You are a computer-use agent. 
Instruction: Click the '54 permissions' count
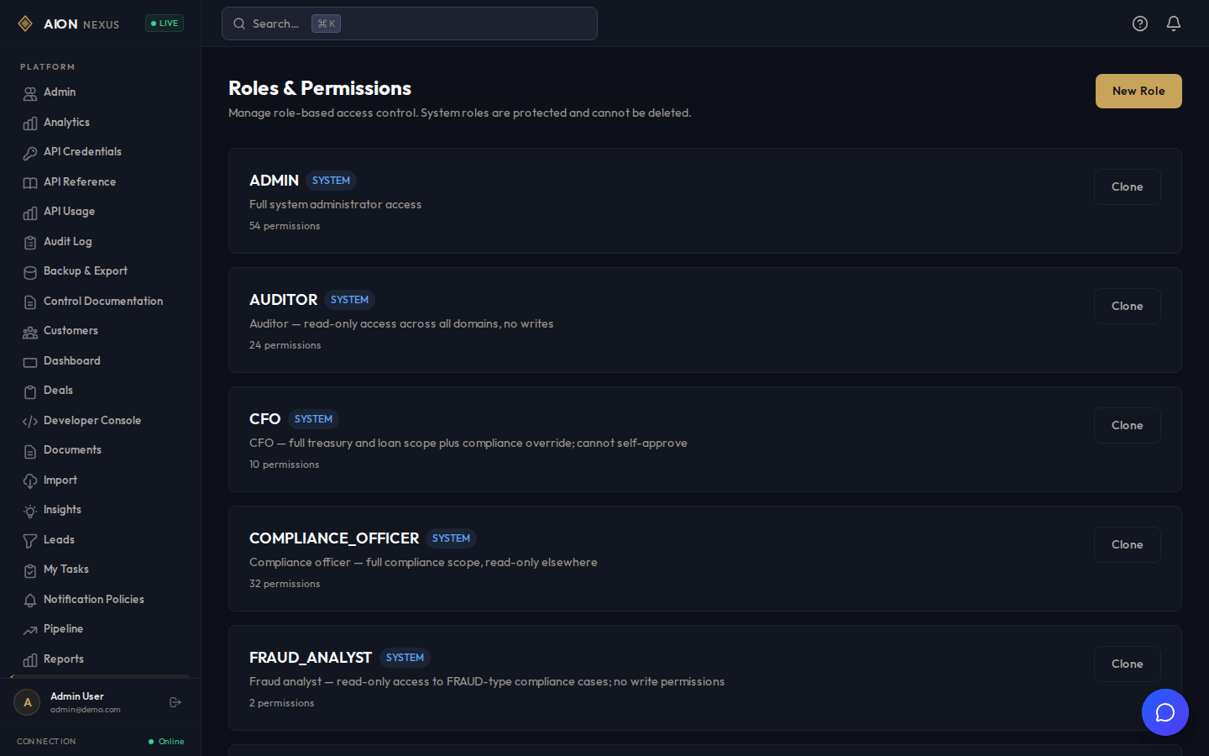click(x=285, y=226)
